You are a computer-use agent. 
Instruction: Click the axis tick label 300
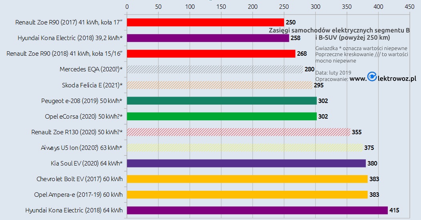coord(315,7)
